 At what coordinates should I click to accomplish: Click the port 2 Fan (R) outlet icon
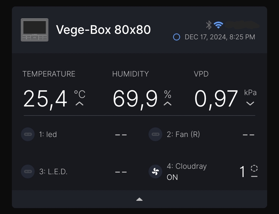click(x=155, y=134)
